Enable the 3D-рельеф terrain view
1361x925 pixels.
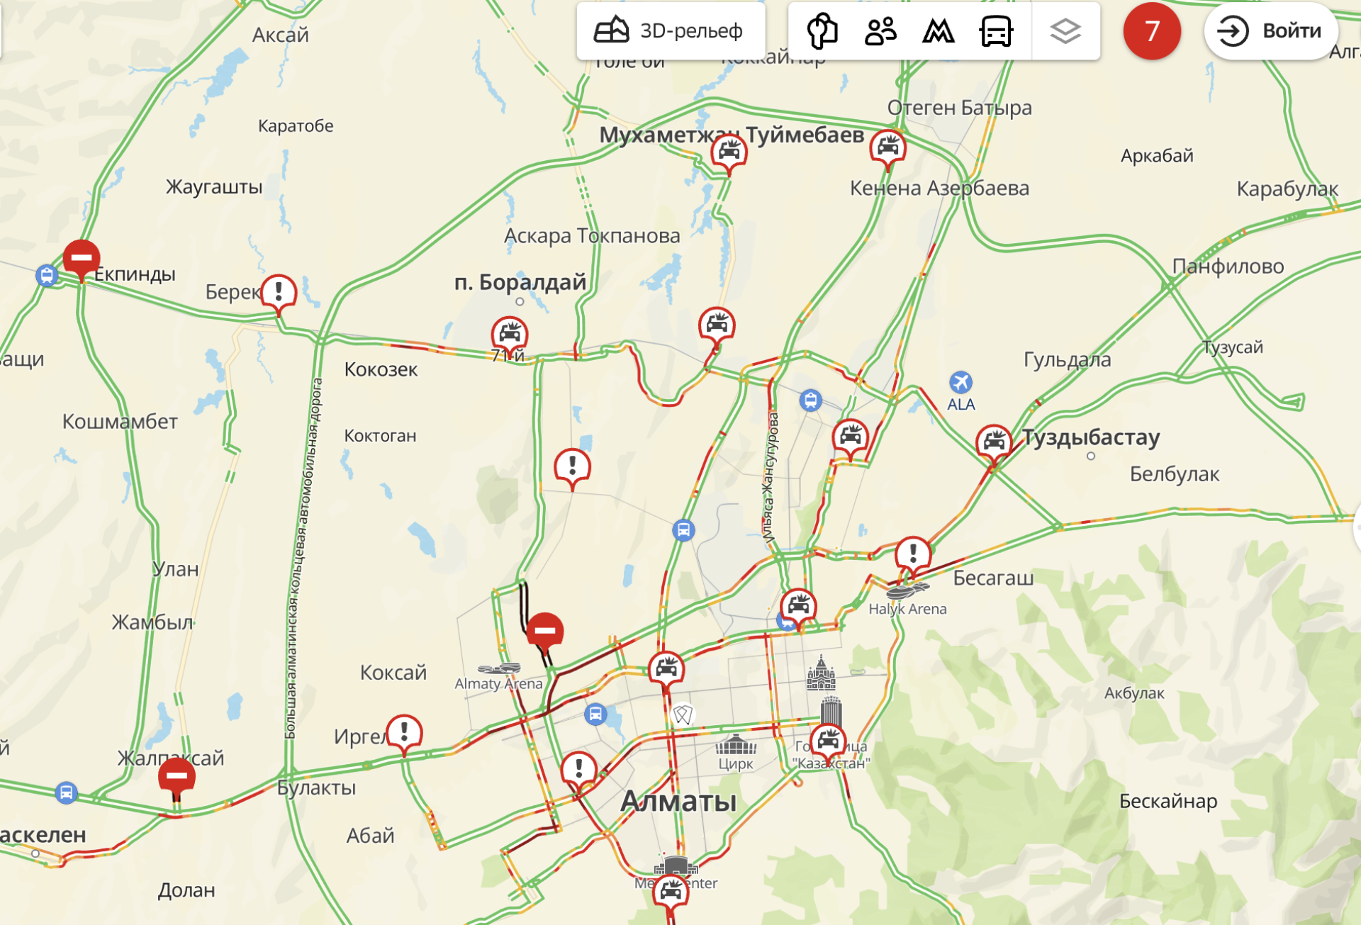(670, 31)
